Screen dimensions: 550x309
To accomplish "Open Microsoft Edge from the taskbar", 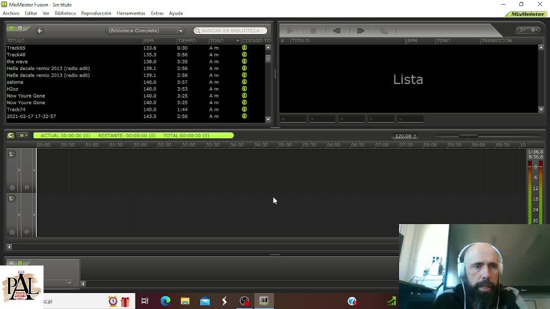I will (x=165, y=301).
